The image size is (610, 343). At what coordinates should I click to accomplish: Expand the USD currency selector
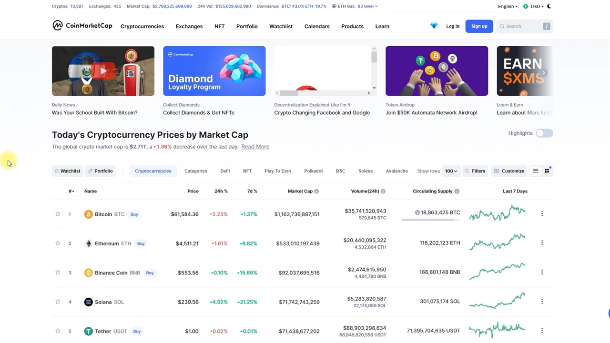(534, 6)
